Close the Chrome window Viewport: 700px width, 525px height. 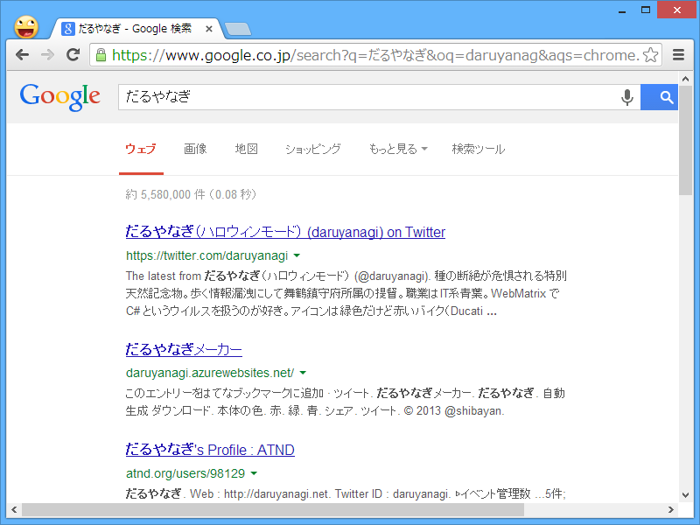(677, 10)
